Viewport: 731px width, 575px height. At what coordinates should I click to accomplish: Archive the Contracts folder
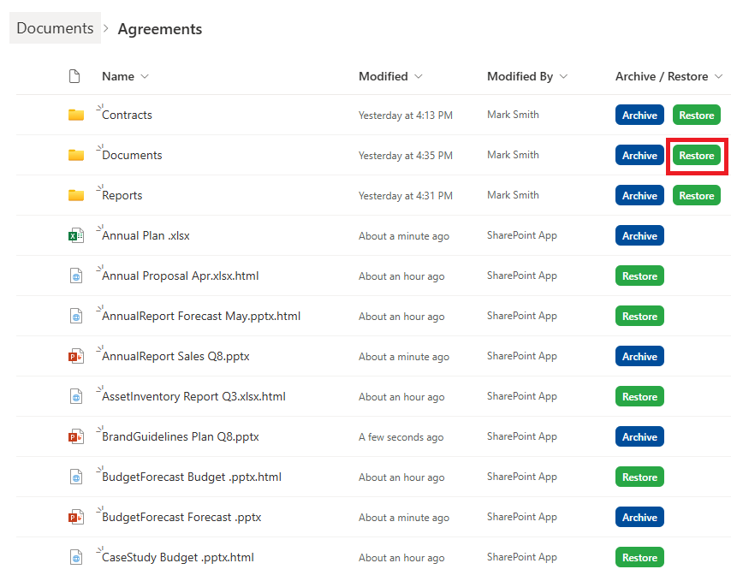[x=639, y=116]
